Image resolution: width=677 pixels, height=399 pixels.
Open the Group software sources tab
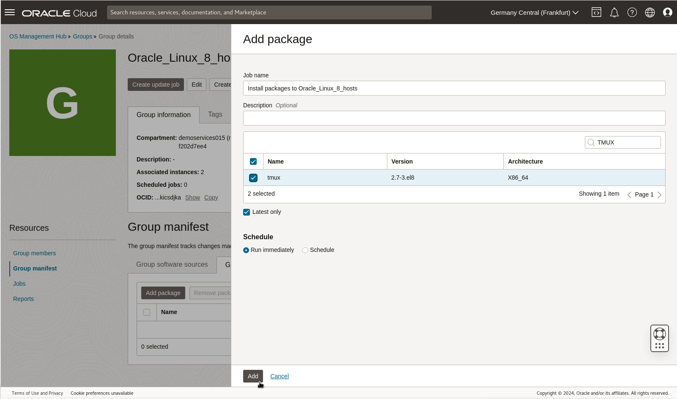point(172,265)
